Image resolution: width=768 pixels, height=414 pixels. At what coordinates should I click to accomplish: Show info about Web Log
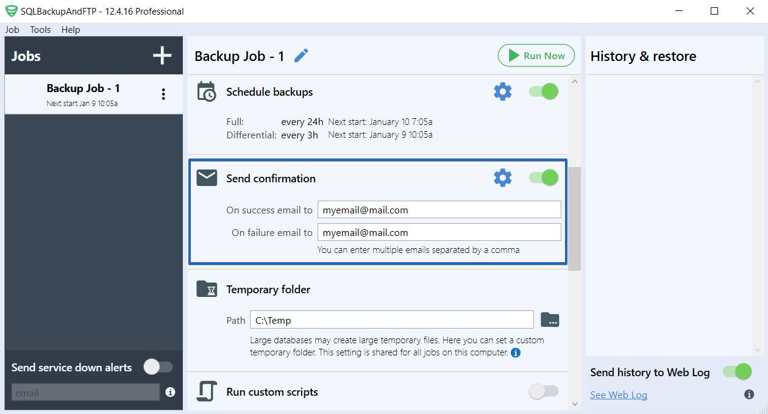[749, 394]
